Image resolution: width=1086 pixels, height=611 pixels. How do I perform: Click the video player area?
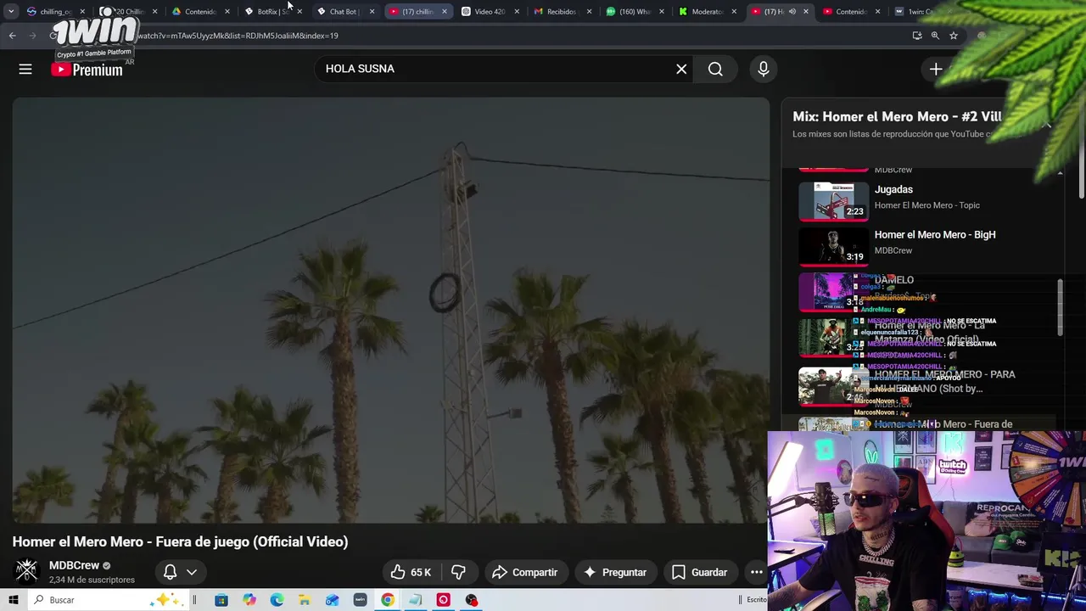click(x=390, y=311)
